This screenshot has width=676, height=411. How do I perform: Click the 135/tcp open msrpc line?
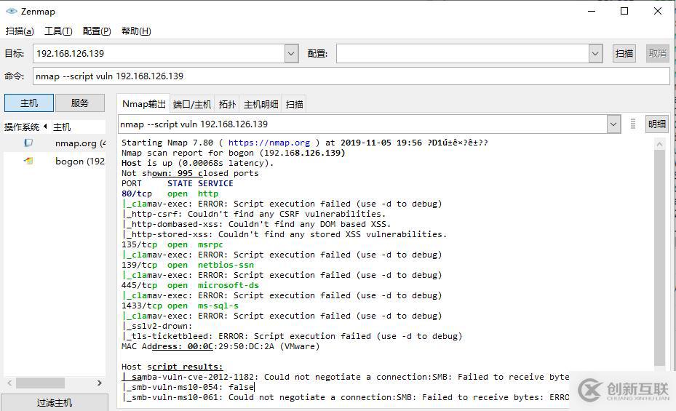[x=172, y=244]
